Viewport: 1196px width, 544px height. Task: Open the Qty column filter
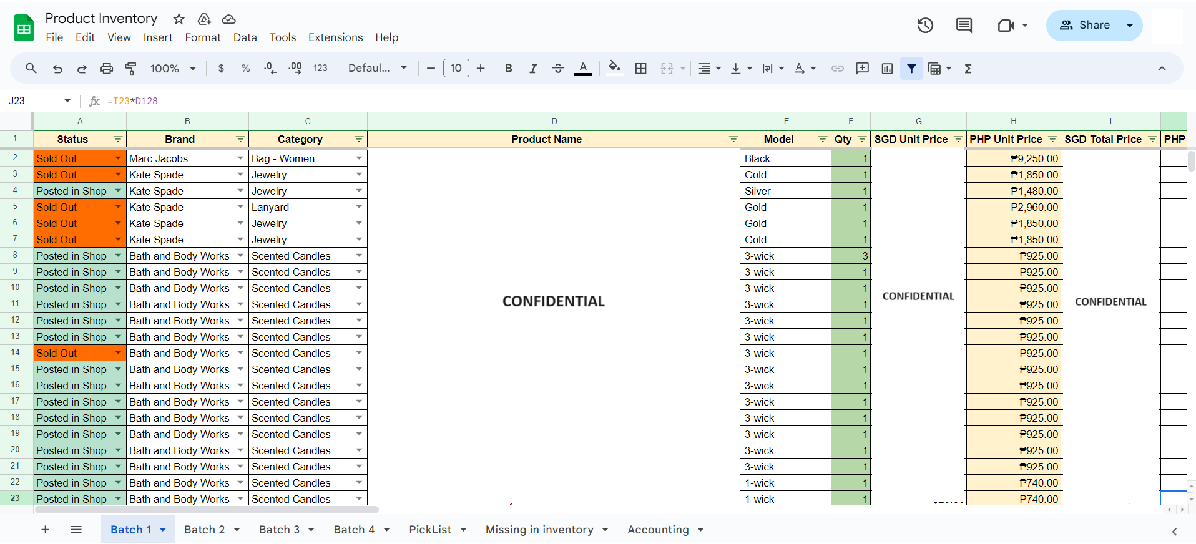click(x=862, y=139)
